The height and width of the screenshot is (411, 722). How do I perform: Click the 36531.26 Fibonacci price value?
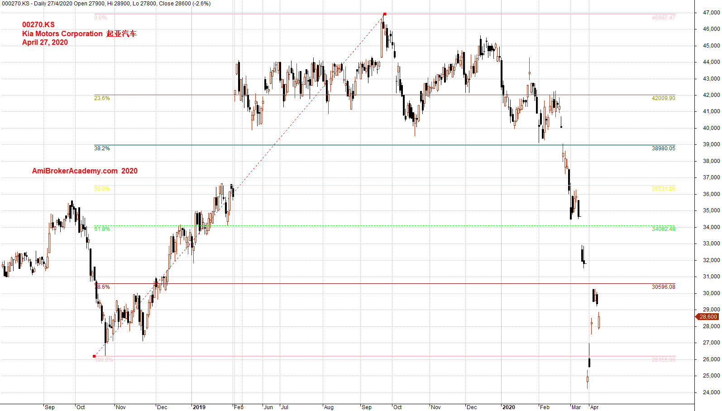point(663,189)
